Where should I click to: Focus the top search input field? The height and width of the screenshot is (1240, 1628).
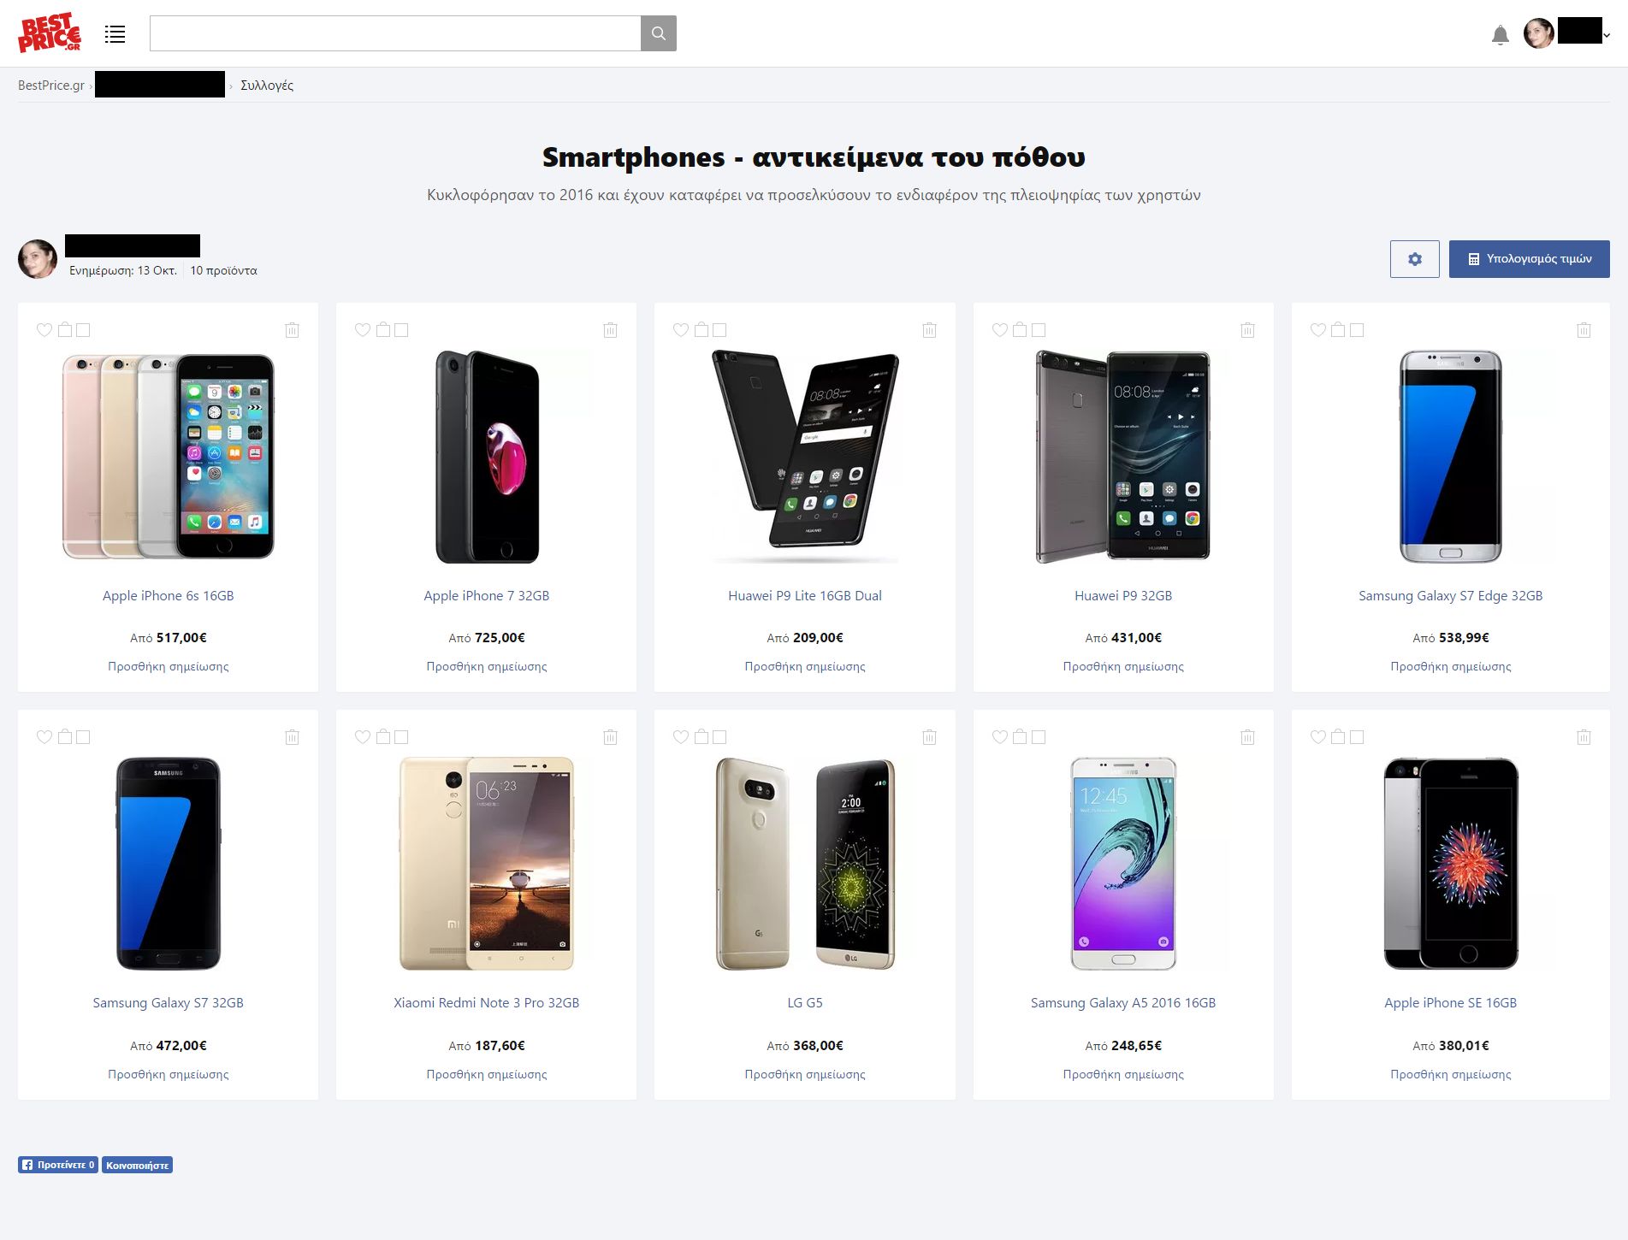click(395, 33)
